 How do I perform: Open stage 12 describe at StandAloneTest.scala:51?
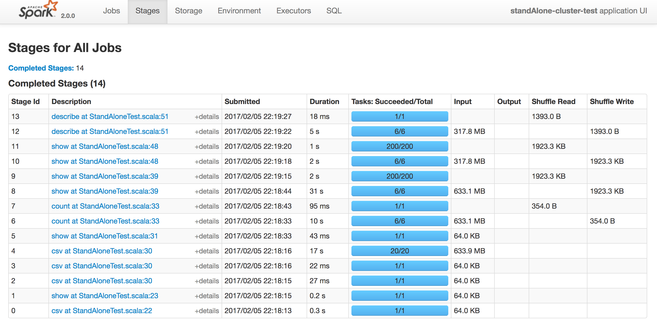point(110,131)
